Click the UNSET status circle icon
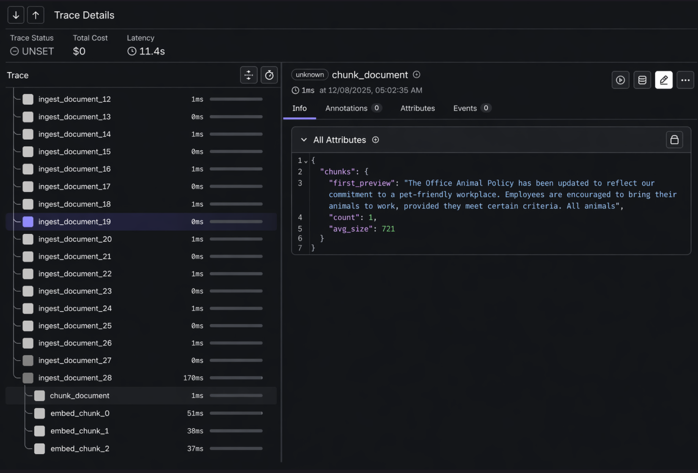Image resolution: width=698 pixels, height=473 pixels. click(14, 51)
